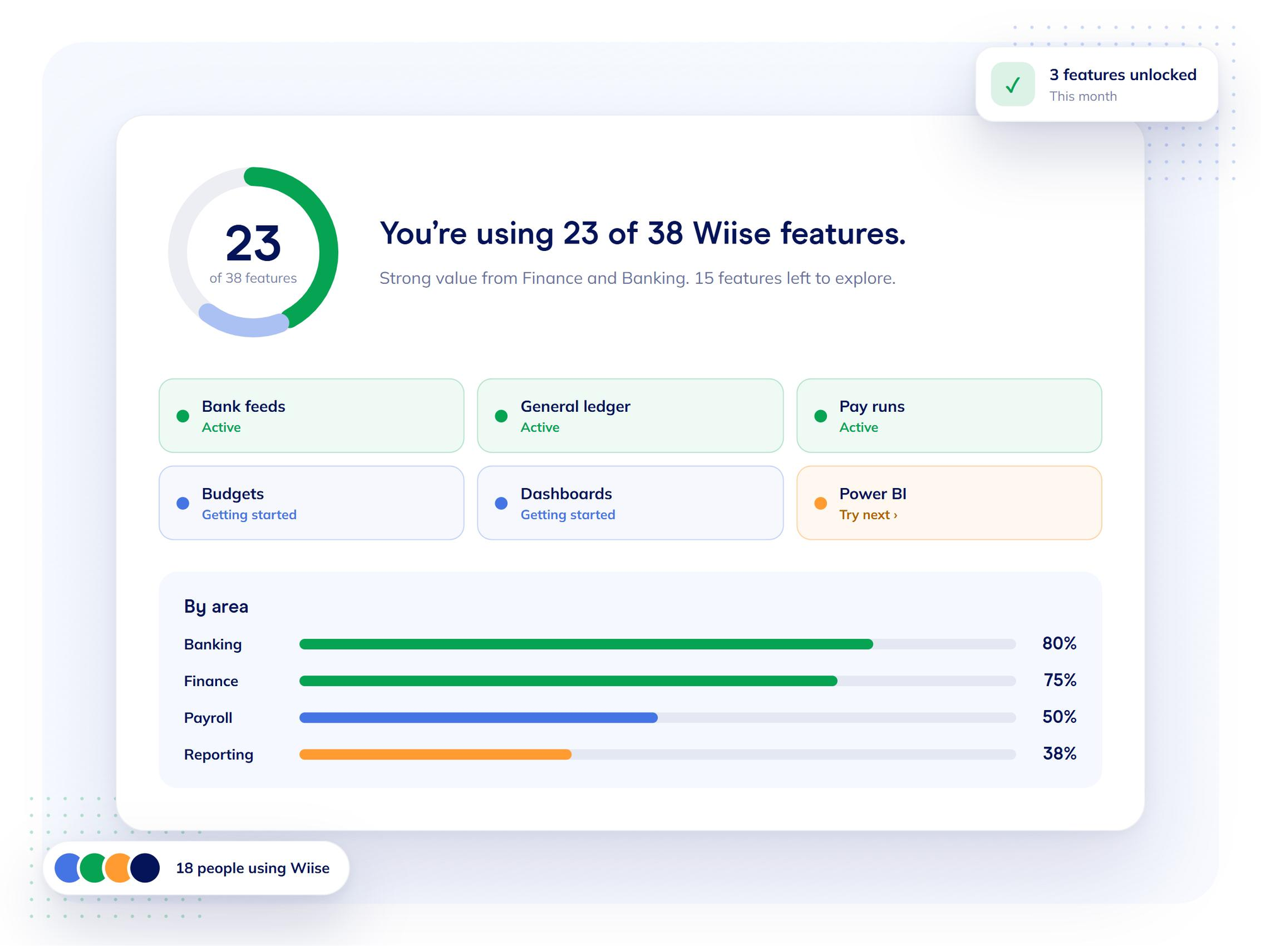Click the green avatar circle in people badge

92,868
